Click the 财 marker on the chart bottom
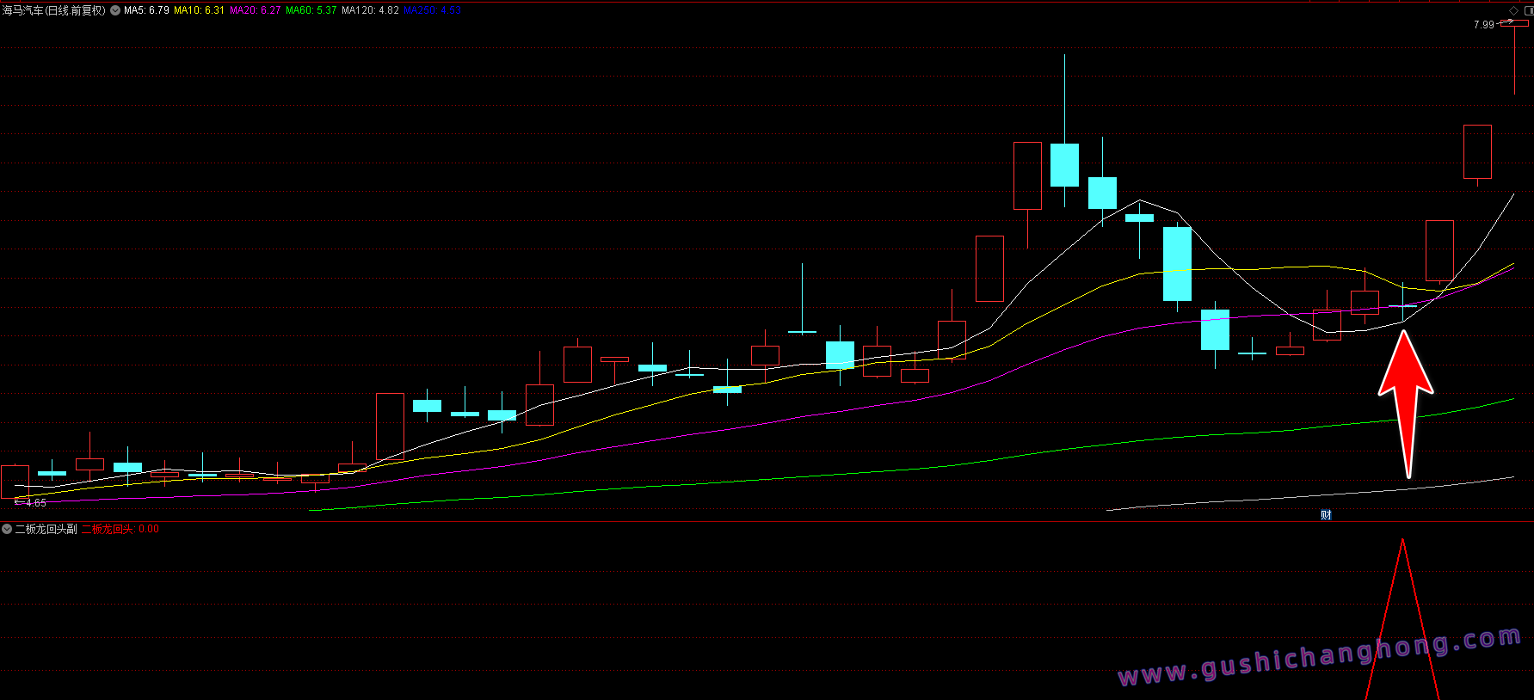1534x700 pixels. coord(1326,515)
